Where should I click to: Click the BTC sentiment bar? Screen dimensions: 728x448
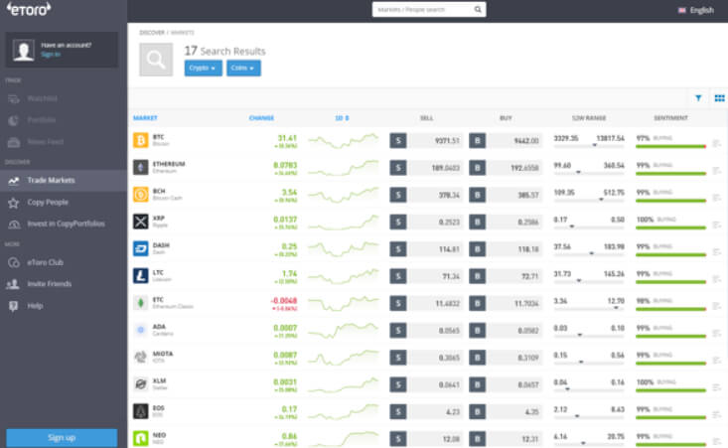click(x=671, y=146)
